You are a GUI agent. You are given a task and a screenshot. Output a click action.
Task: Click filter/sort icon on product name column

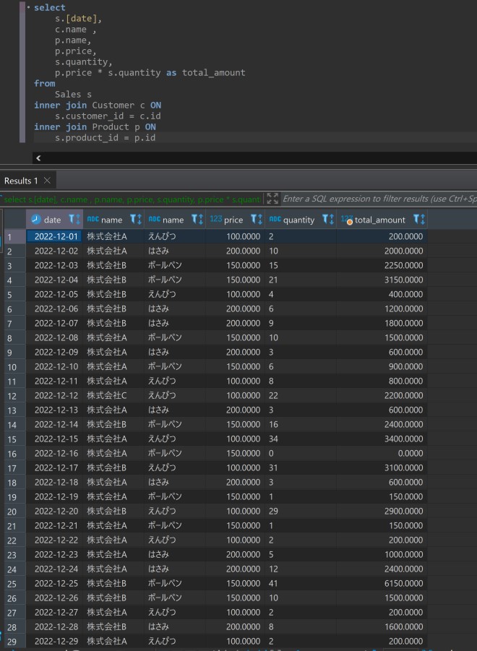197,220
